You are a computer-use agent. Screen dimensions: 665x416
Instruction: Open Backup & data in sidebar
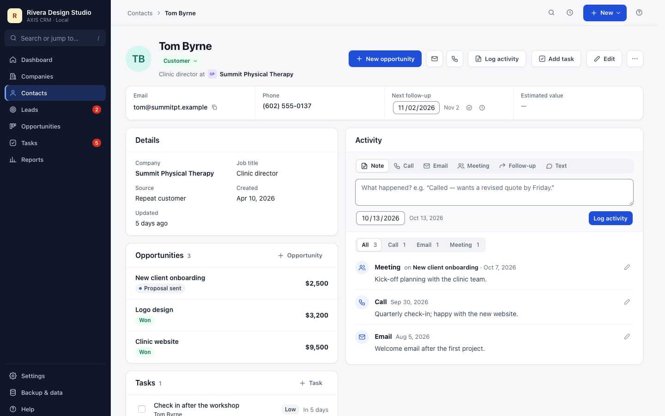pyautogui.click(x=55, y=392)
